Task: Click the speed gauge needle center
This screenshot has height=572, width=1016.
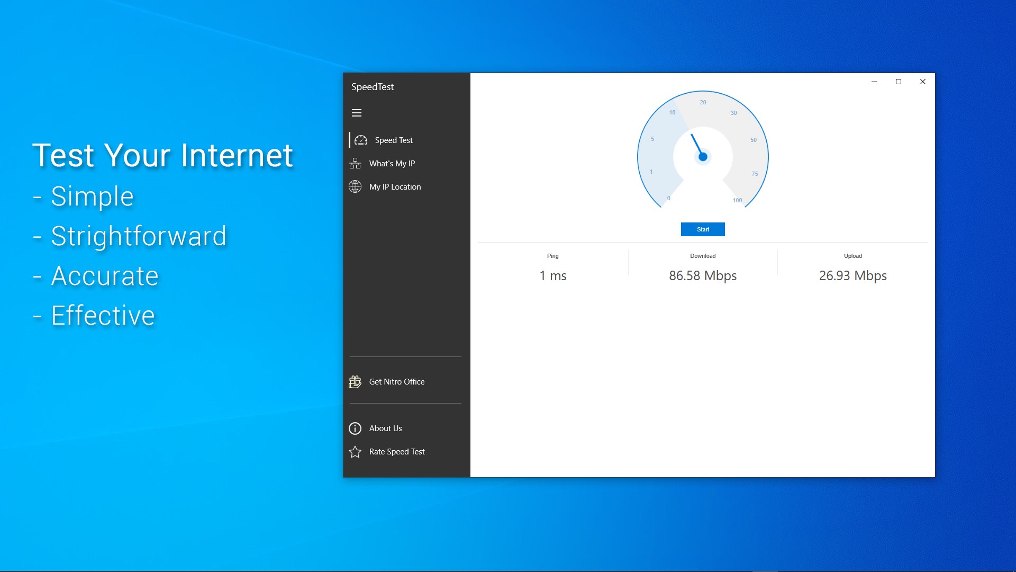Action: [x=703, y=157]
